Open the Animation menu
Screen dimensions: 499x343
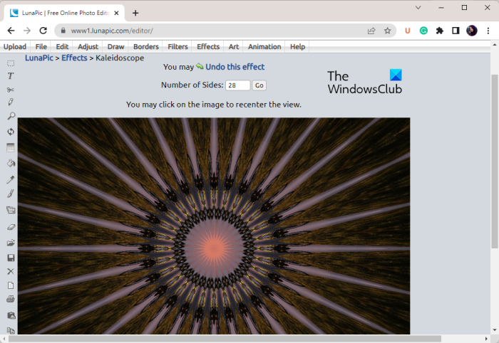click(264, 47)
